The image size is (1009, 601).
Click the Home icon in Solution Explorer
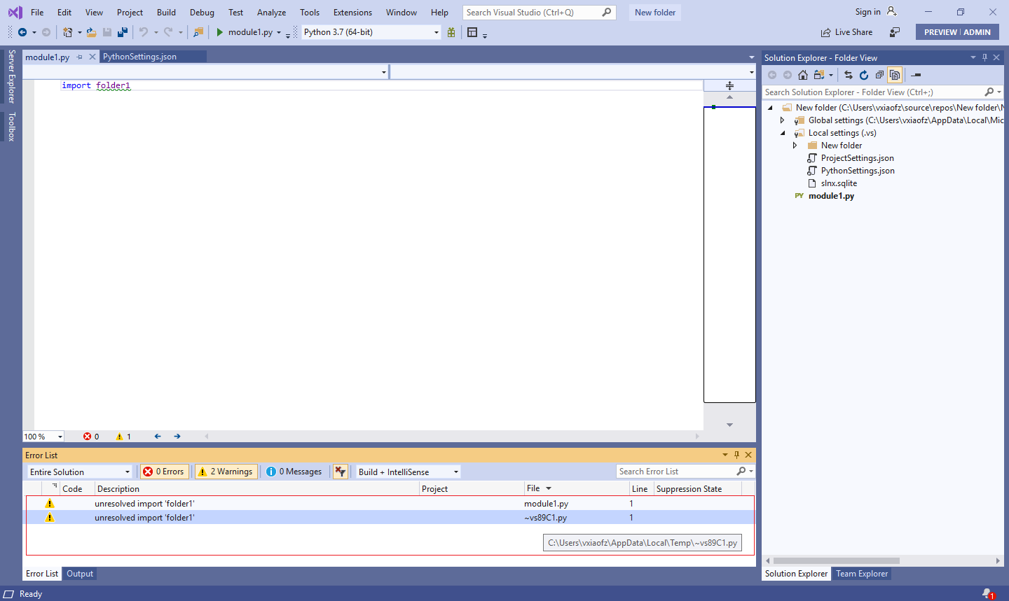803,75
